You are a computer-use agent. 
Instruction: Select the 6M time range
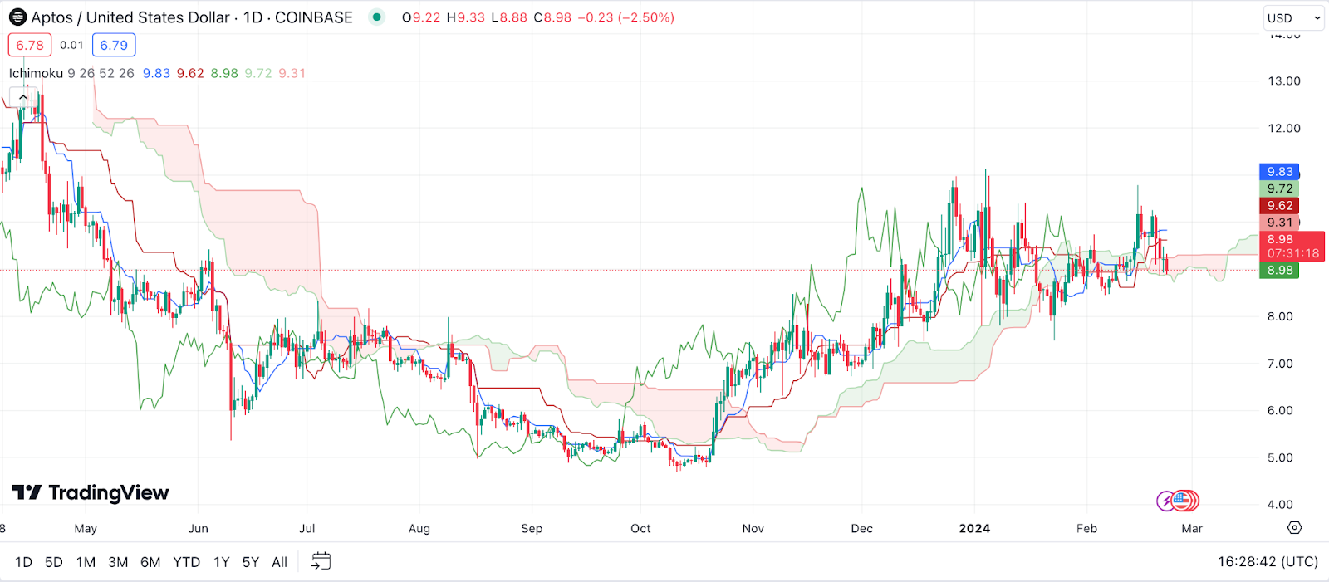pyautogui.click(x=150, y=562)
